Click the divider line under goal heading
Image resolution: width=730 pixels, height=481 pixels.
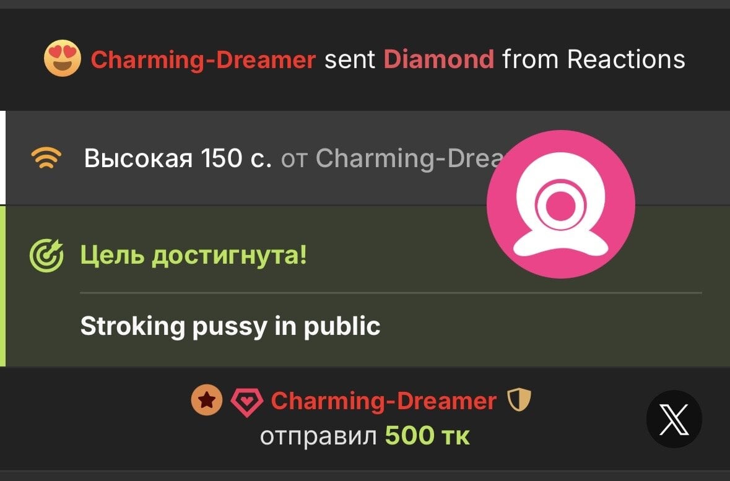(391, 293)
